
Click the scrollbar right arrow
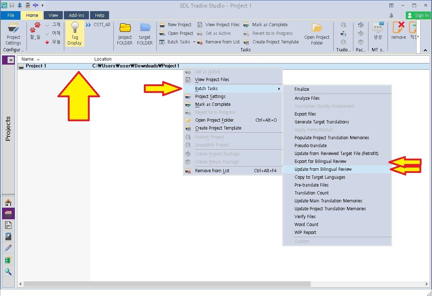click(x=427, y=284)
